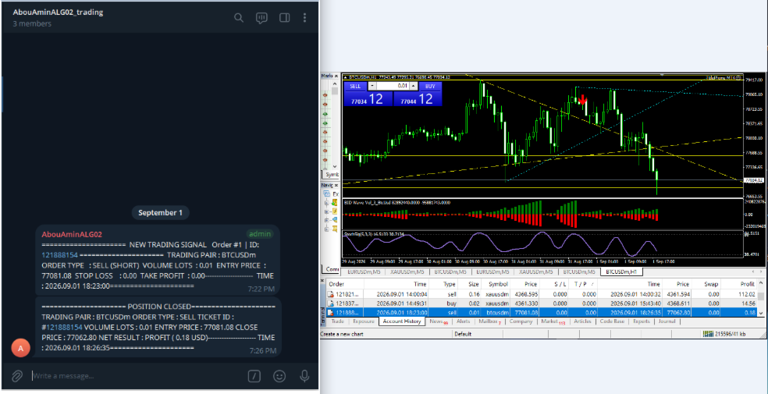
Task: Open the chat comments bubble icon
Action: click(x=261, y=18)
